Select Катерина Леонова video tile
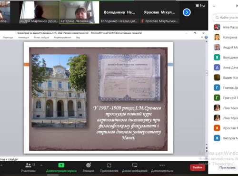The width and height of the screenshot is (238, 176). (x=79, y=12)
